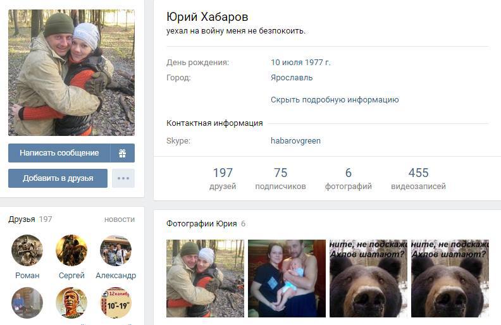Open the 75 подписчиков counter
Image resolution: width=501 pixels, height=325 pixels.
[x=280, y=178]
